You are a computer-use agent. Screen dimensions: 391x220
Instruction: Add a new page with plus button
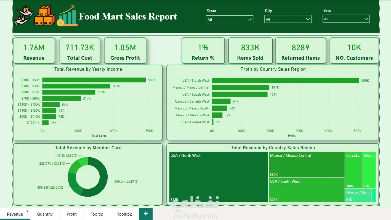(x=146, y=214)
